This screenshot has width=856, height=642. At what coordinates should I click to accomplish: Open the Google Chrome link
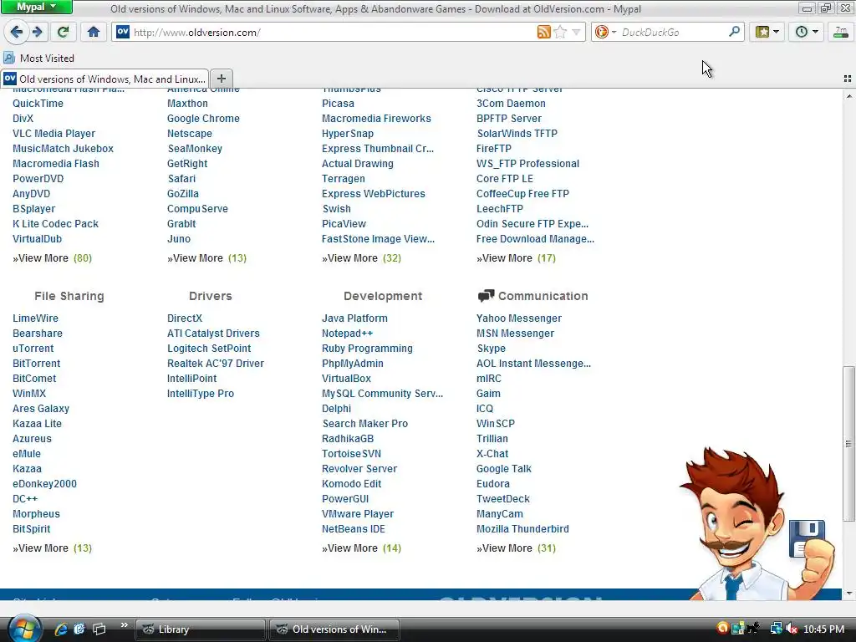click(x=203, y=119)
